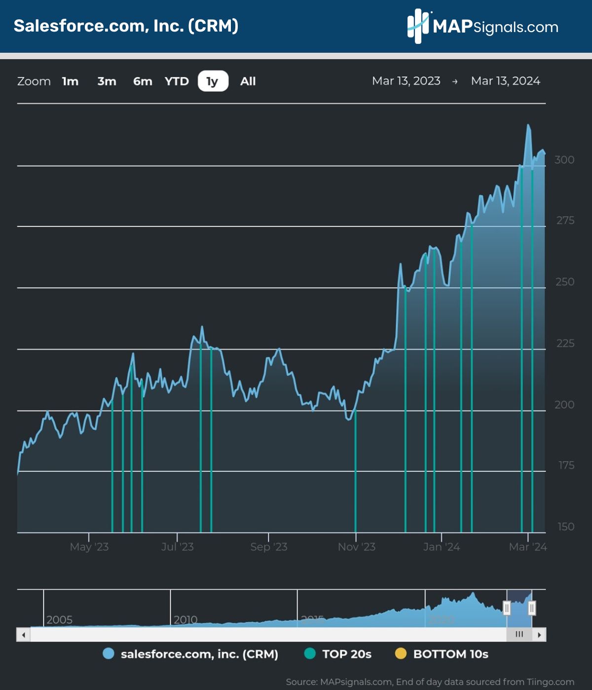Click the right navigator range handle
Viewport: 592px width, 690px height.
tap(531, 608)
